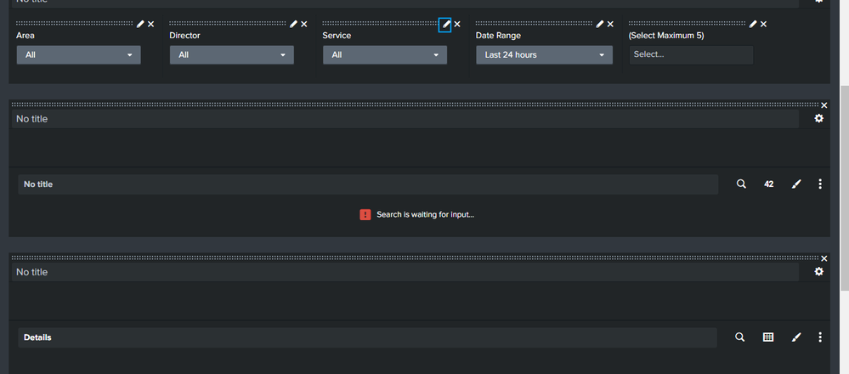The width and height of the screenshot is (849, 374).
Task: Open more actions menu in Details panel
Action: (820, 337)
